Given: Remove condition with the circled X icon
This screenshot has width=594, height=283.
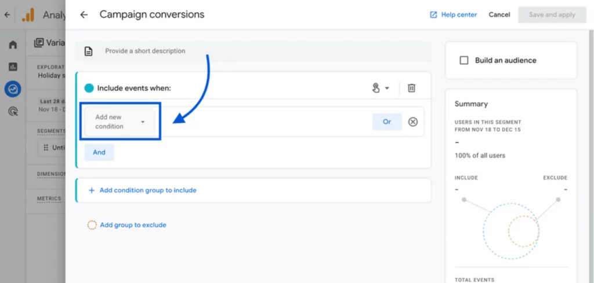Looking at the screenshot, I should [412, 122].
